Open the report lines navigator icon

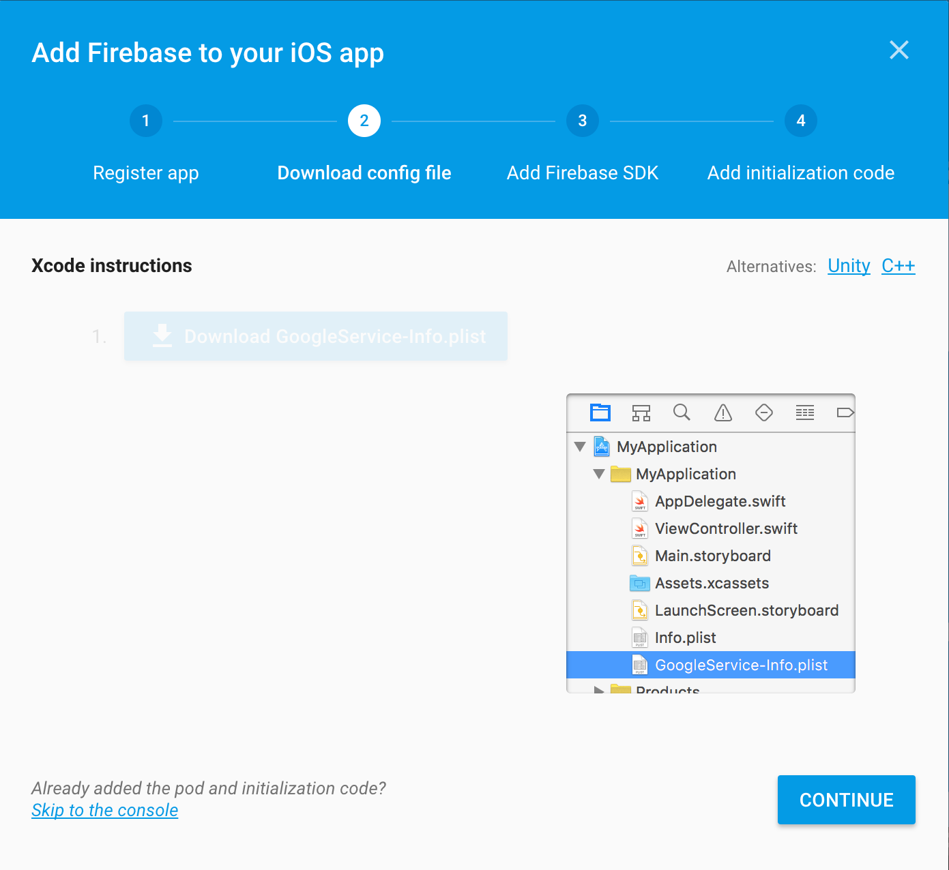[805, 412]
